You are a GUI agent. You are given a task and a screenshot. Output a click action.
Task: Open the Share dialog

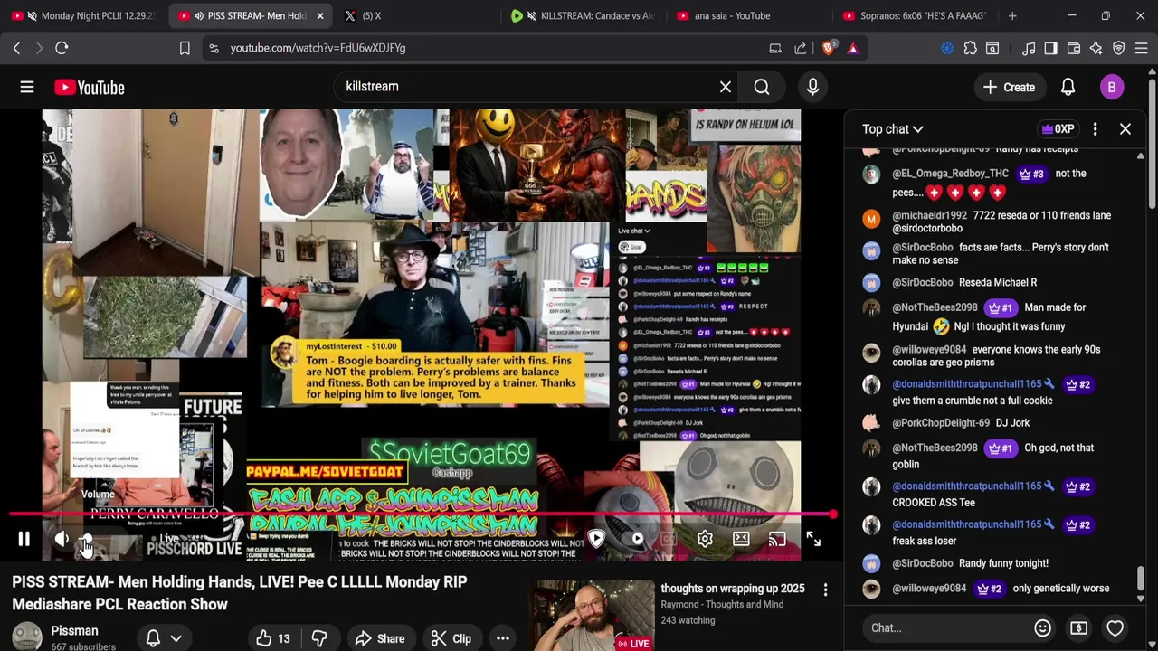(x=380, y=638)
